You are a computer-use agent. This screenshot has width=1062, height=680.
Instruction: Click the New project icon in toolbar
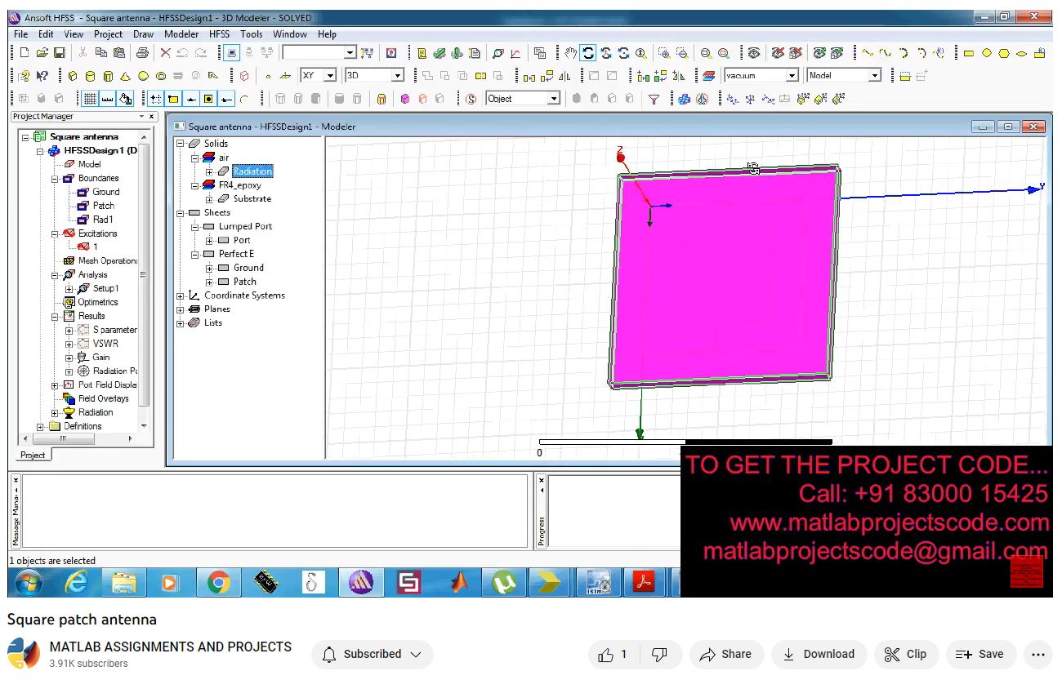(25, 53)
